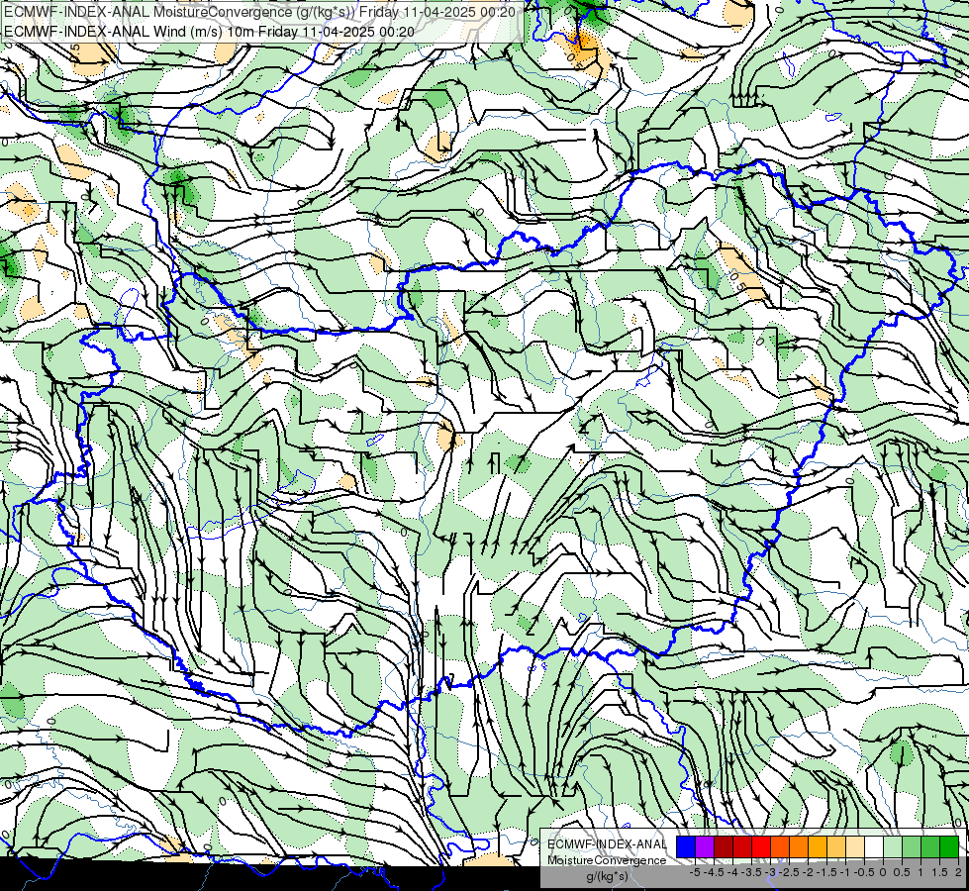
Task: Select the bright red swatch between -3.5 and -3
Action: (x=761, y=847)
